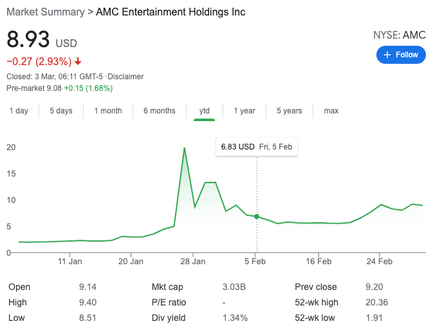Click the red down arrow beside price change
Viewport: 433px width, 328px height.
(x=78, y=61)
